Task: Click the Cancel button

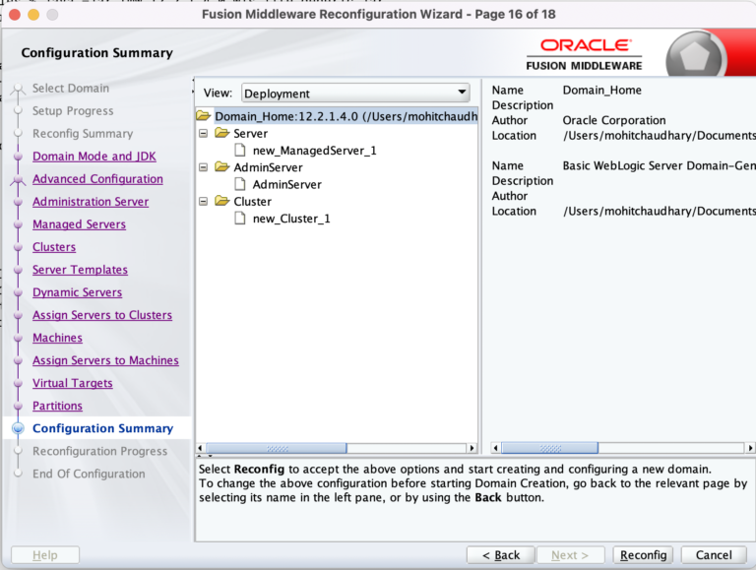Action: 714,555
